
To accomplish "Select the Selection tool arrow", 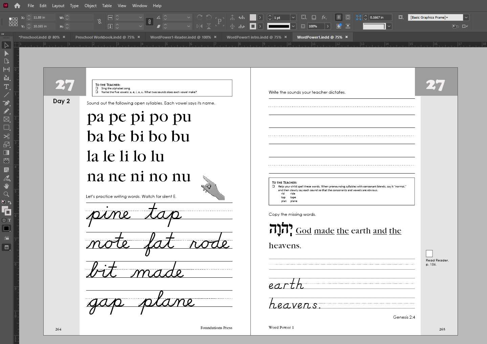I will 6,45.
